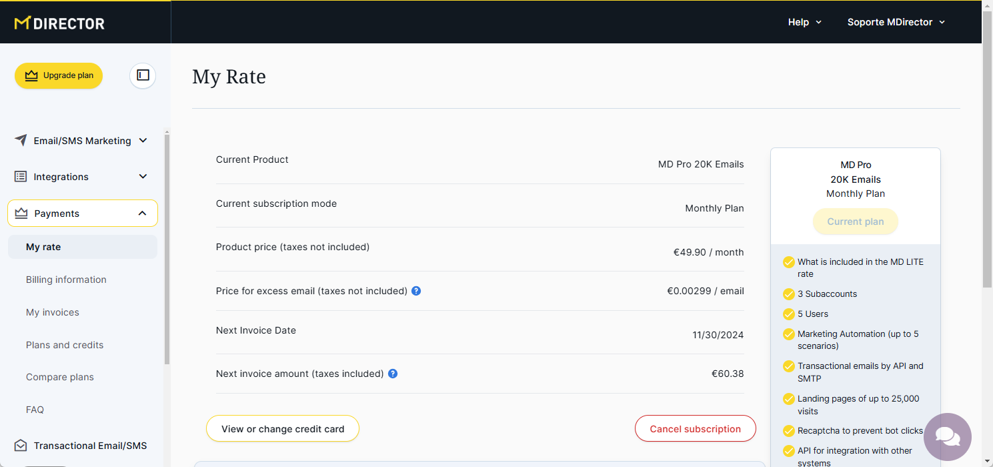
Task: Open the Soporte MDirector account dropdown
Action: [896, 22]
